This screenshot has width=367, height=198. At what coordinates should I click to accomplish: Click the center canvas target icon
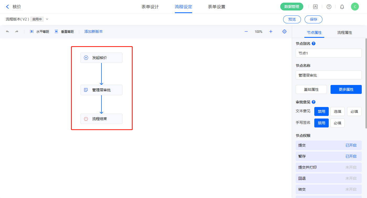click(x=284, y=31)
